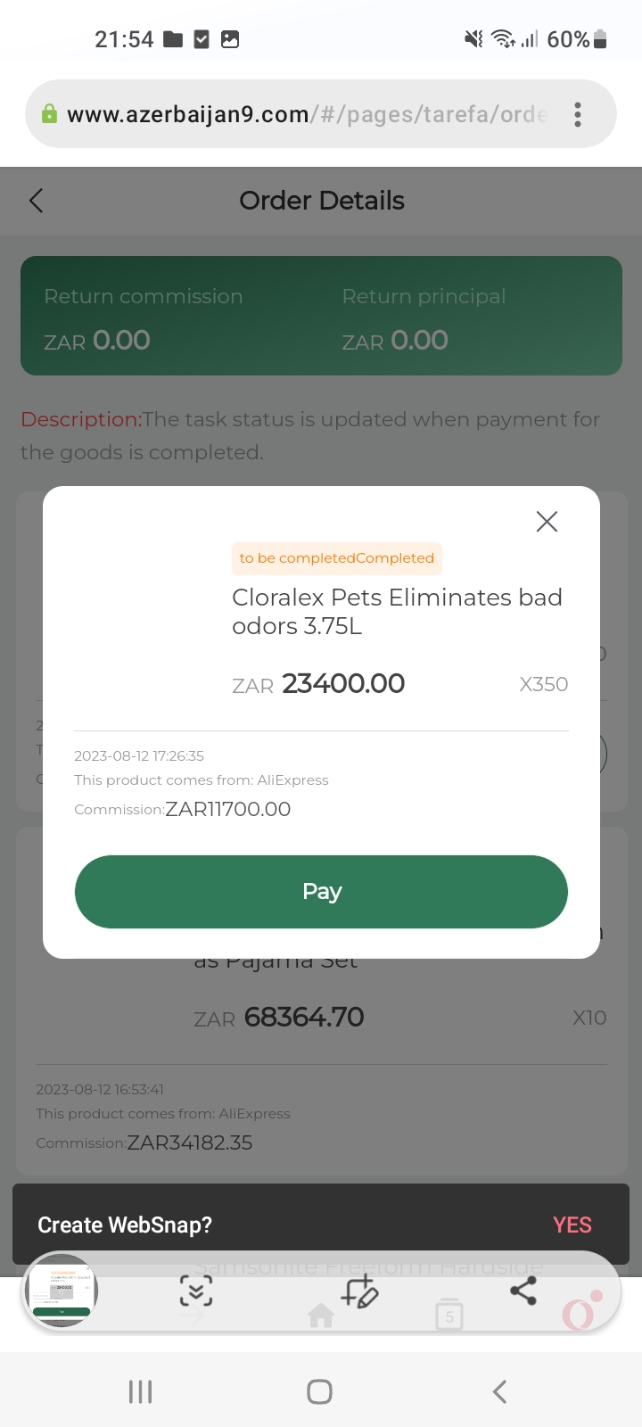Go back from Order Details page
The height and width of the screenshot is (1427, 642).
point(37,201)
